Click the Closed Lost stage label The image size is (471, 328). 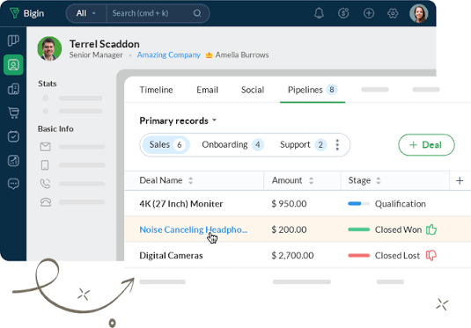397,255
